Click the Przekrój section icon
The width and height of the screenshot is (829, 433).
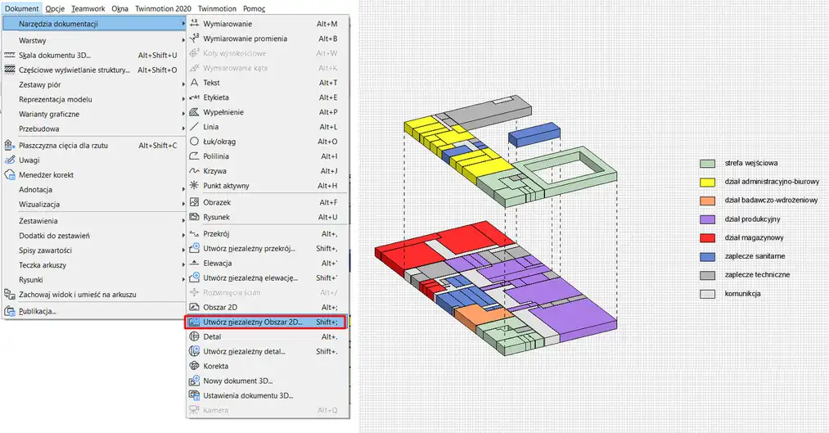tap(194, 233)
